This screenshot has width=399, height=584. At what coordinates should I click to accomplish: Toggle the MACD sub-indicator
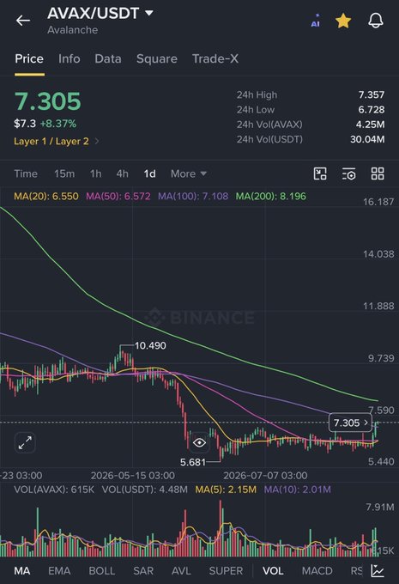click(317, 570)
